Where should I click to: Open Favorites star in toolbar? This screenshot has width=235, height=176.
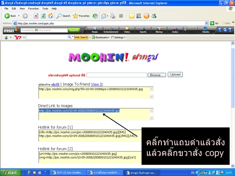(81, 16)
